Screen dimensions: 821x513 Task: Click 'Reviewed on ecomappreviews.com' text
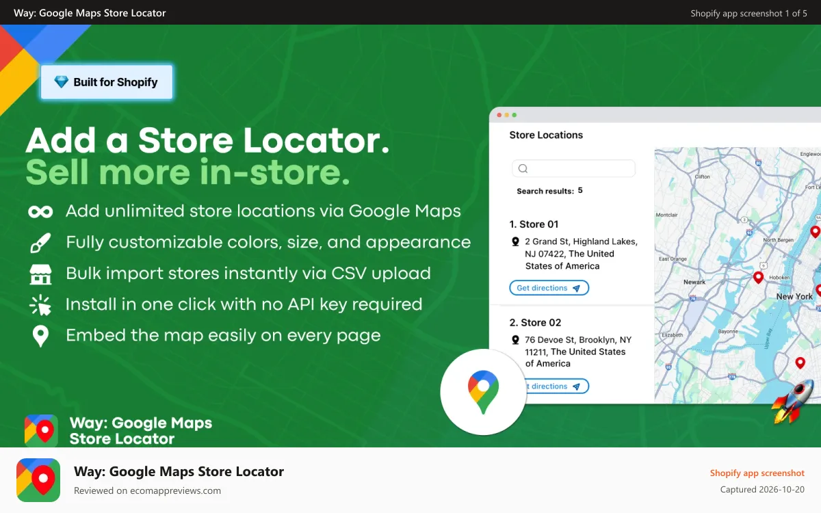click(x=147, y=490)
